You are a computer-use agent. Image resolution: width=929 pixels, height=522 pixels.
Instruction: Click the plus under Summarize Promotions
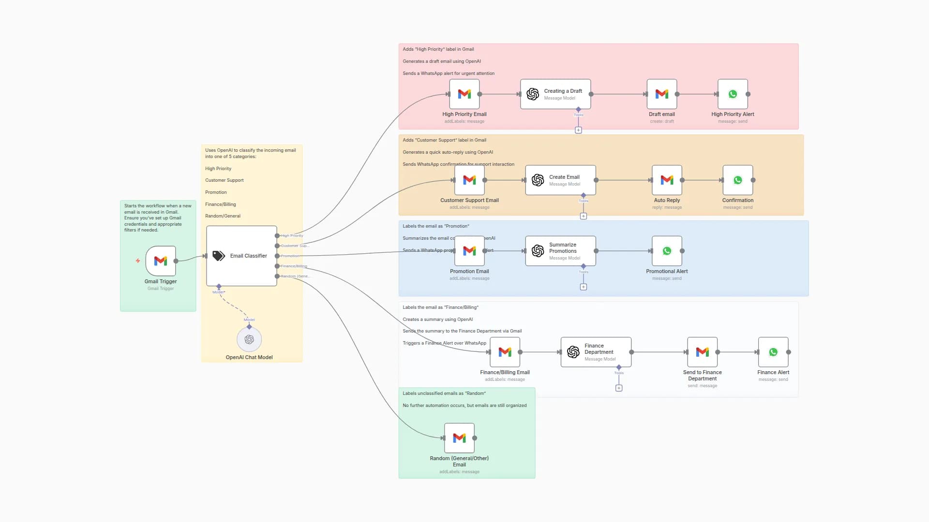click(584, 286)
